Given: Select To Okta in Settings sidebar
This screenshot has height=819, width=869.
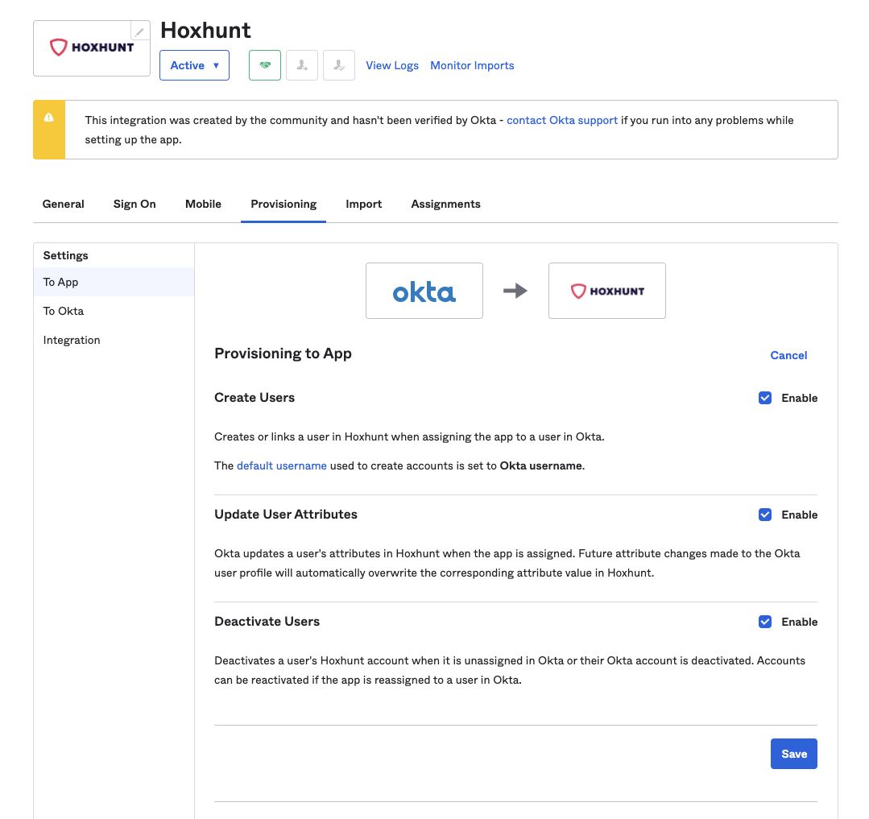Looking at the screenshot, I should click(114, 311).
